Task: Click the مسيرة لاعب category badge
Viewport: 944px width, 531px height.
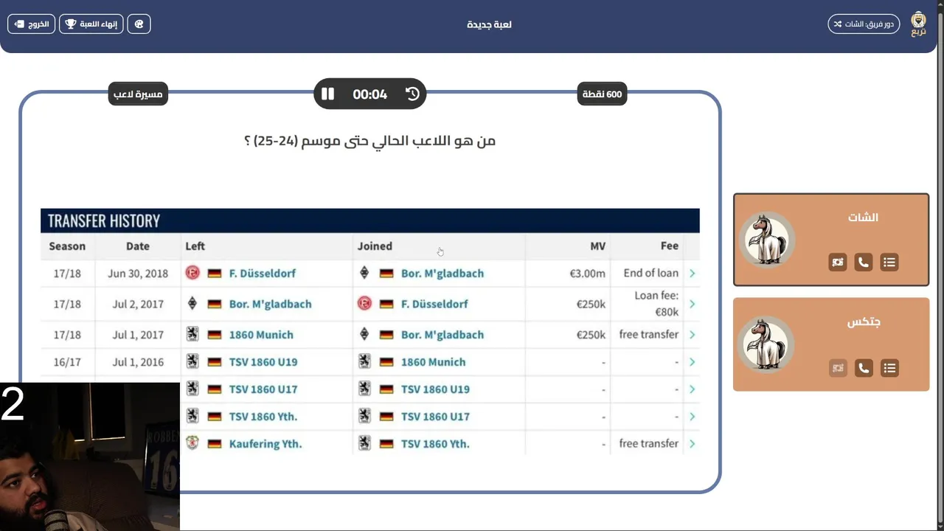Action: click(x=138, y=94)
